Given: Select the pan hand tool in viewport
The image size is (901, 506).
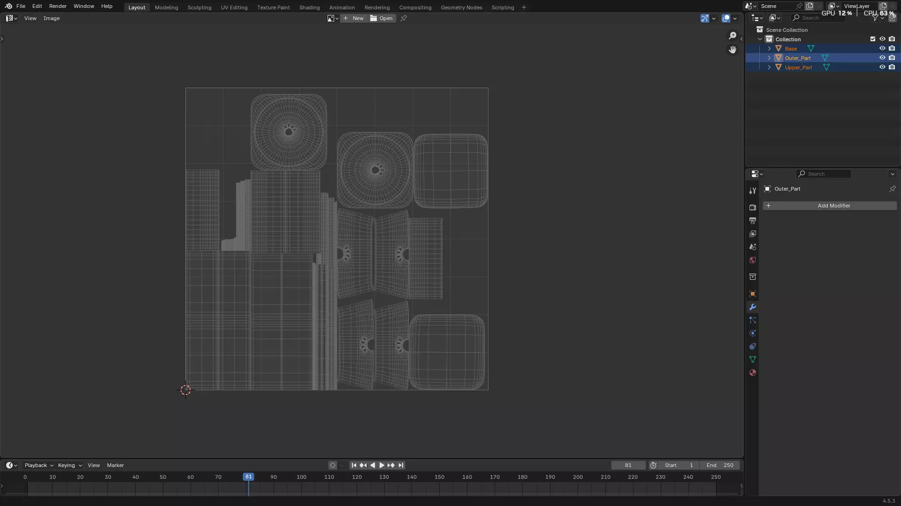Looking at the screenshot, I should [x=733, y=50].
